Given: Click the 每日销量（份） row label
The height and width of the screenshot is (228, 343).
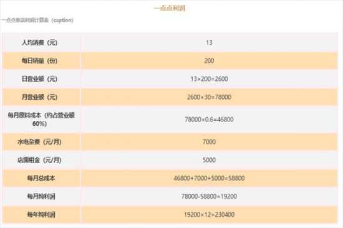Looking at the screenshot, I should tap(39, 60).
